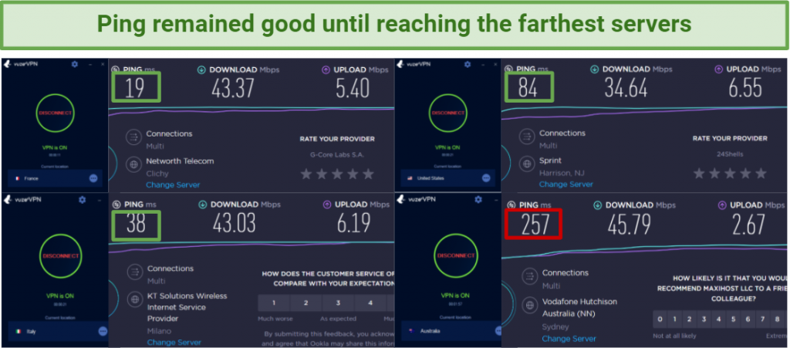The width and height of the screenshot is (790, 348).
Task: Click the vuzeVPN logo in the Australia window
Action: point(414,199)
